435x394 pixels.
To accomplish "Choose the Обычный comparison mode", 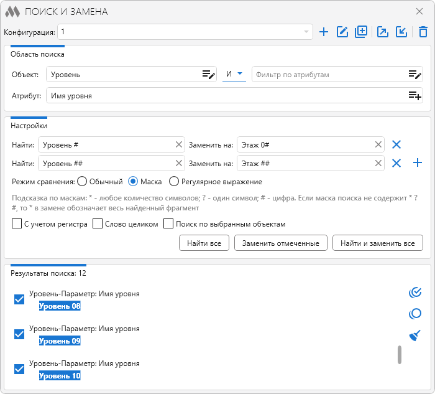I will [x=82, y=182].
